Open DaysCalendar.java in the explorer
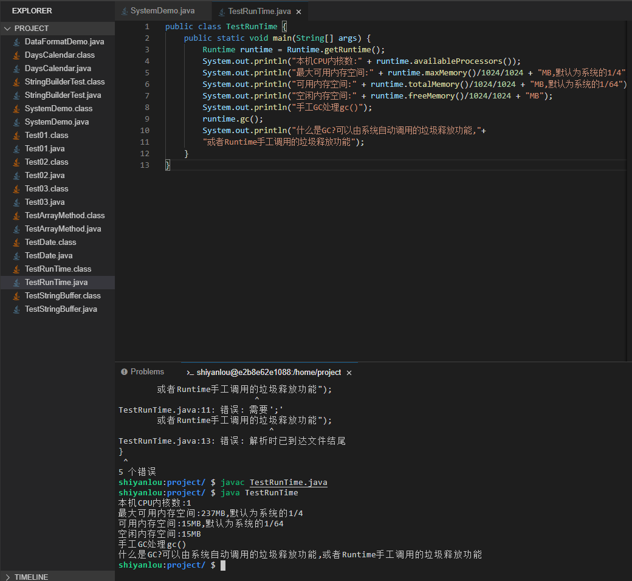 click(x=58, y=69)
